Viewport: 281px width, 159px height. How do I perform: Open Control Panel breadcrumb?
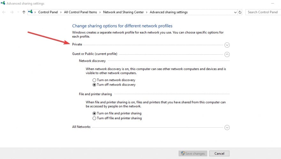point(48,12)
